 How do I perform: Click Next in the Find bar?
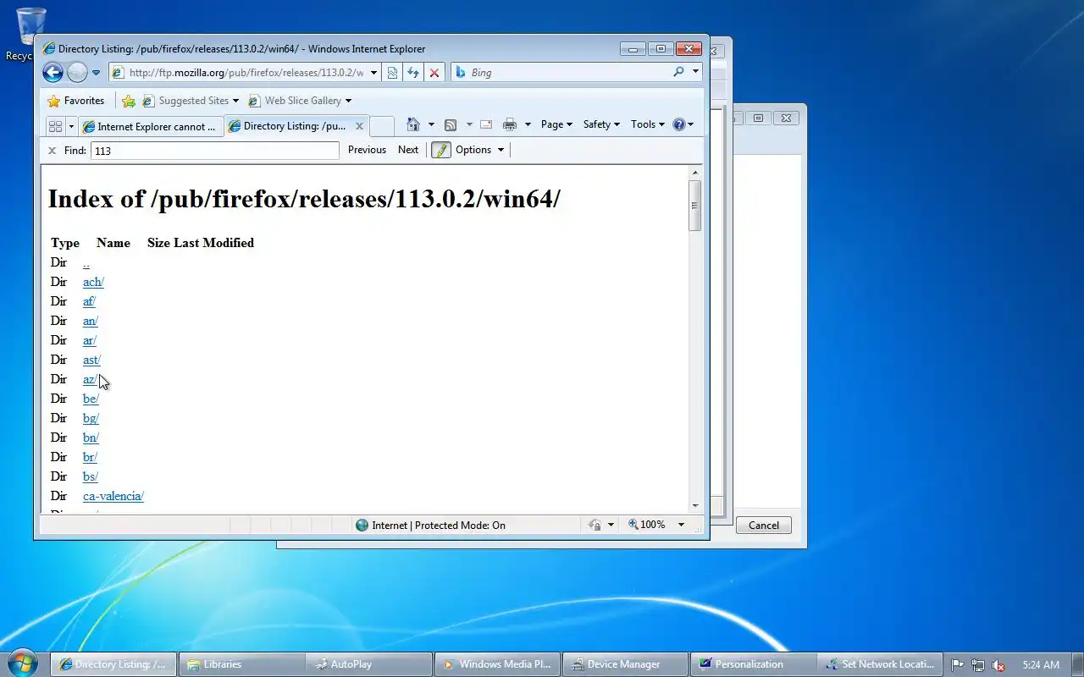[x=408, y=150]
